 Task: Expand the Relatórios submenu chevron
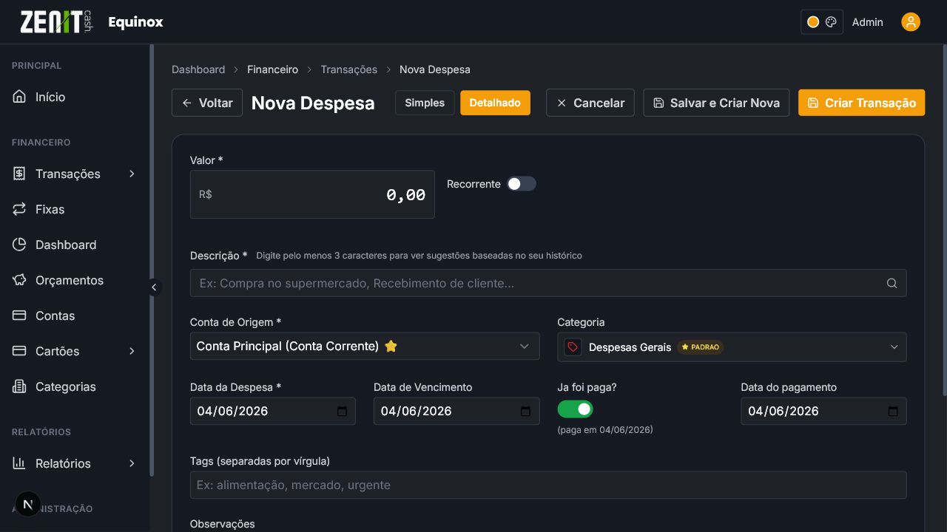tap(132, 463)
